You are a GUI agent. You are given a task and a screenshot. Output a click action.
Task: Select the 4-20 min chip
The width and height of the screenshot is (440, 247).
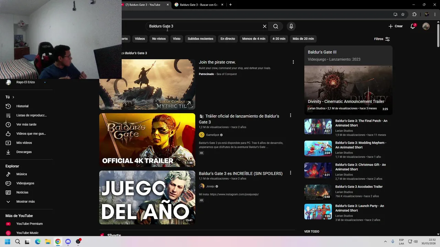279,39
